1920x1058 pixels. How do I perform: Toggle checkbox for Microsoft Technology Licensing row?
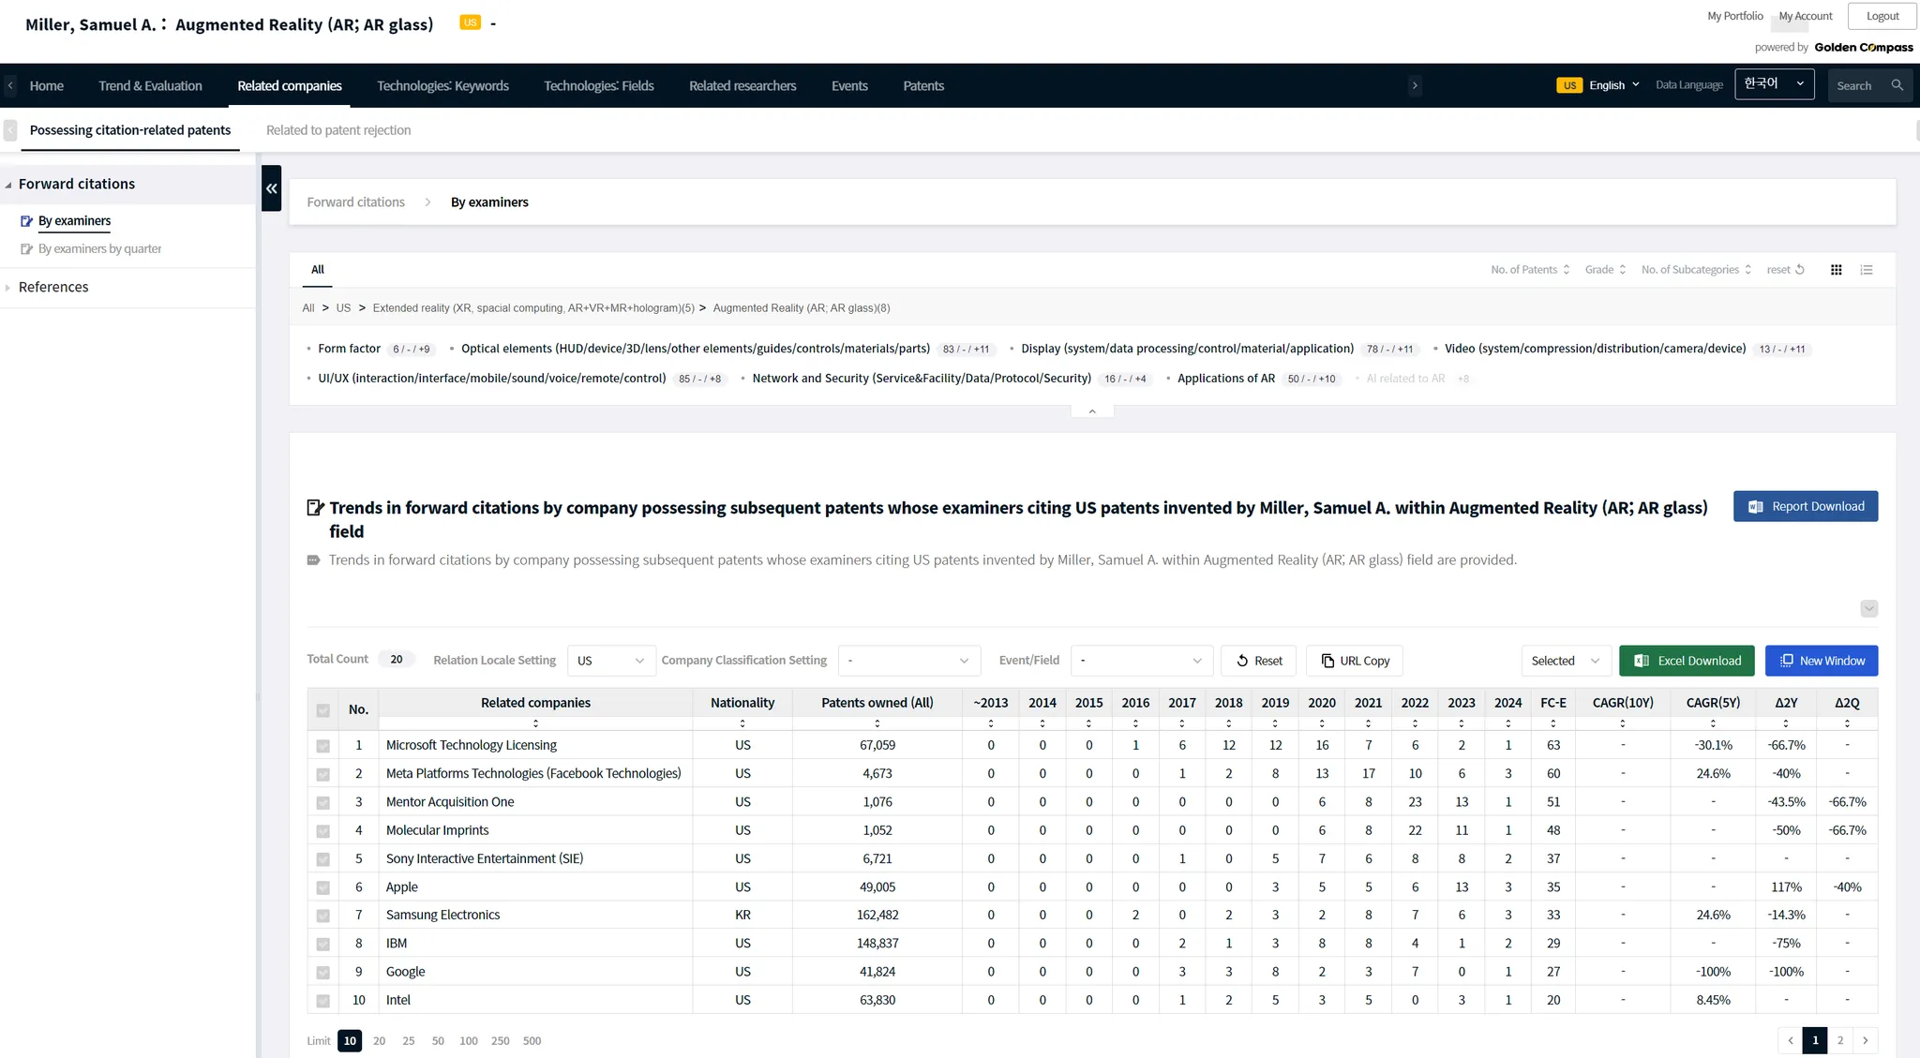tap(322, 746)
